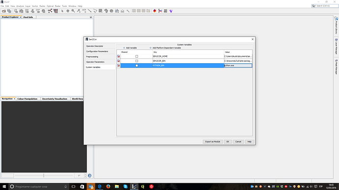The image size is (339, 190).
Task: Delete the PYTHON_BIN variable row
Action: point(118,66)
